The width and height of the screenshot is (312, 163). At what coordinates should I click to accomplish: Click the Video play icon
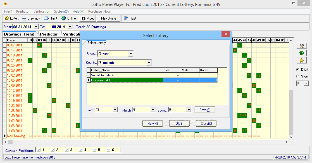(x=84, y=18)
